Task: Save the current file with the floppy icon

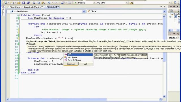Action: pos(23,3)
